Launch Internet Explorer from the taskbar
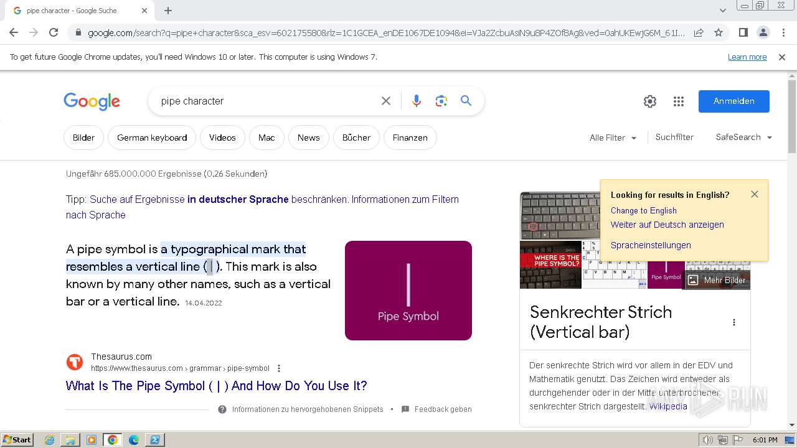This screenshot has height=448, width=797. pyautogui.click(x=50, y=440)
